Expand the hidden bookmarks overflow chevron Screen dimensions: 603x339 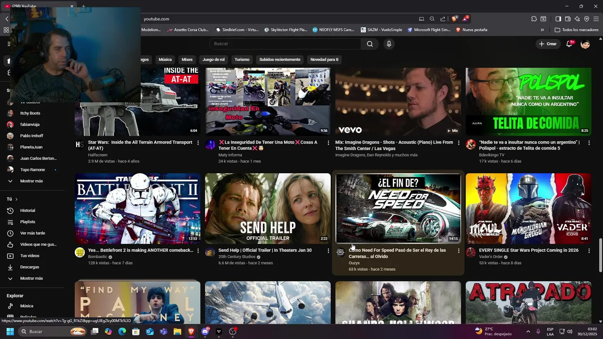coord(542,30)
